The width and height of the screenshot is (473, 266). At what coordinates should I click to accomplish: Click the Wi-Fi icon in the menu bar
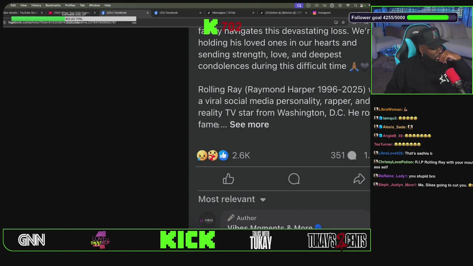click(348, 5)
